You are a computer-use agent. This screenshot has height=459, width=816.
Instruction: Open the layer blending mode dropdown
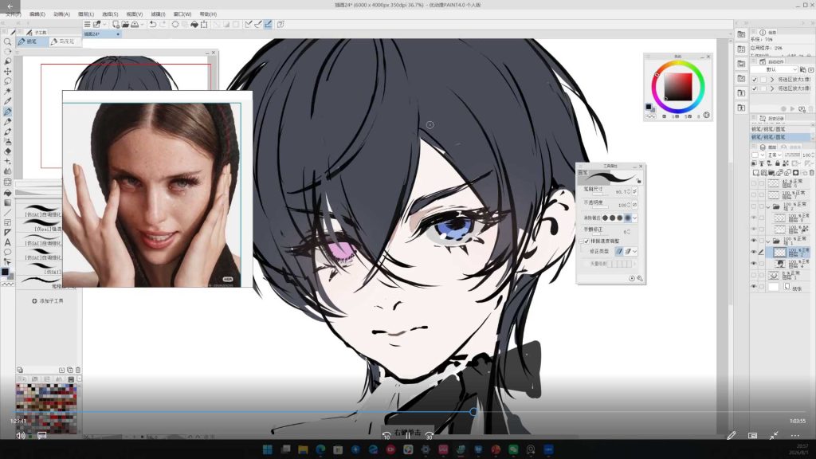(774, 155)
